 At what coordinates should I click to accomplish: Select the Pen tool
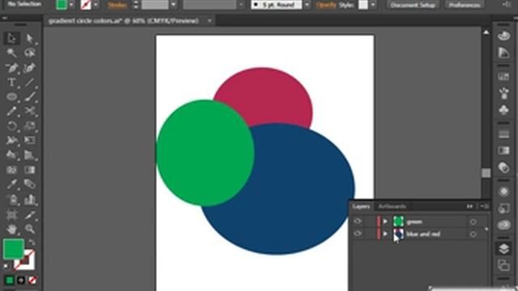click(11, 68)
